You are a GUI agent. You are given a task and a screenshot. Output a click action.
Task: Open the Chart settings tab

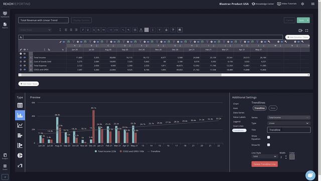[236, 104]
